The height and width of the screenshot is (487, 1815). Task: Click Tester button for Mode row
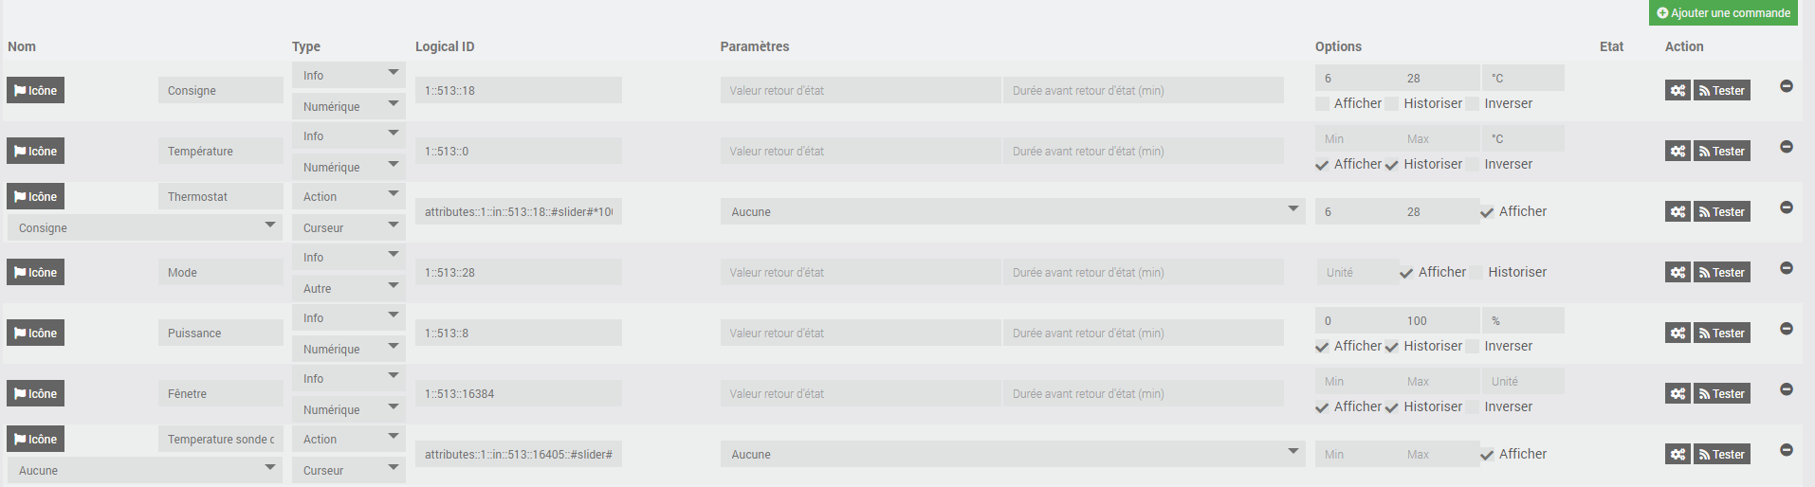tap(1722, 273)
